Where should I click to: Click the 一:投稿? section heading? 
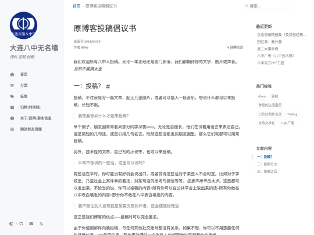click(x=87, y=86)
